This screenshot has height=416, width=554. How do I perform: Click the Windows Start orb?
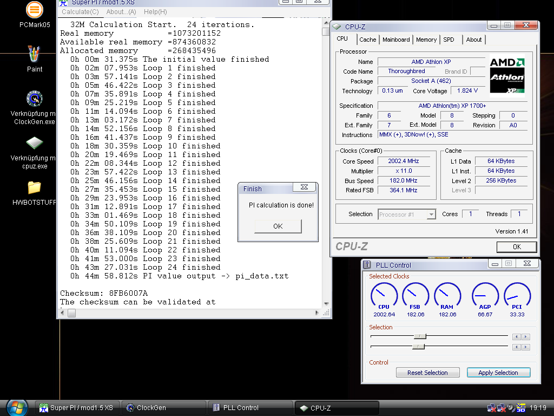point(17,408)
